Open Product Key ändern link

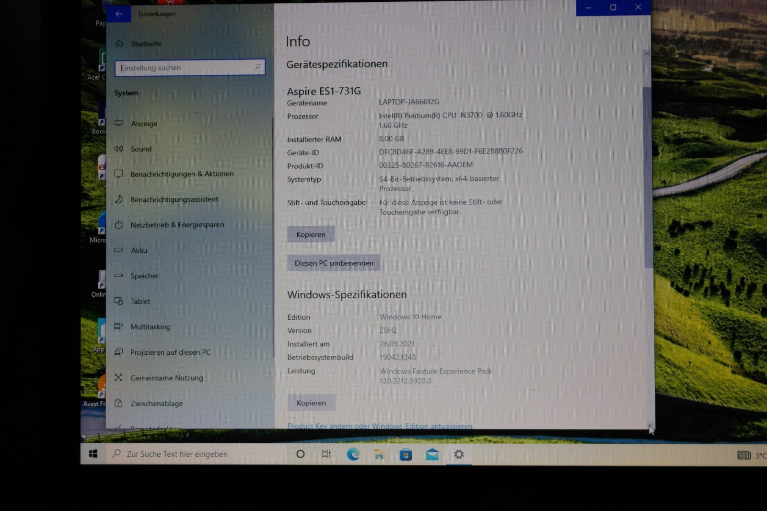(x=380, y=426)
